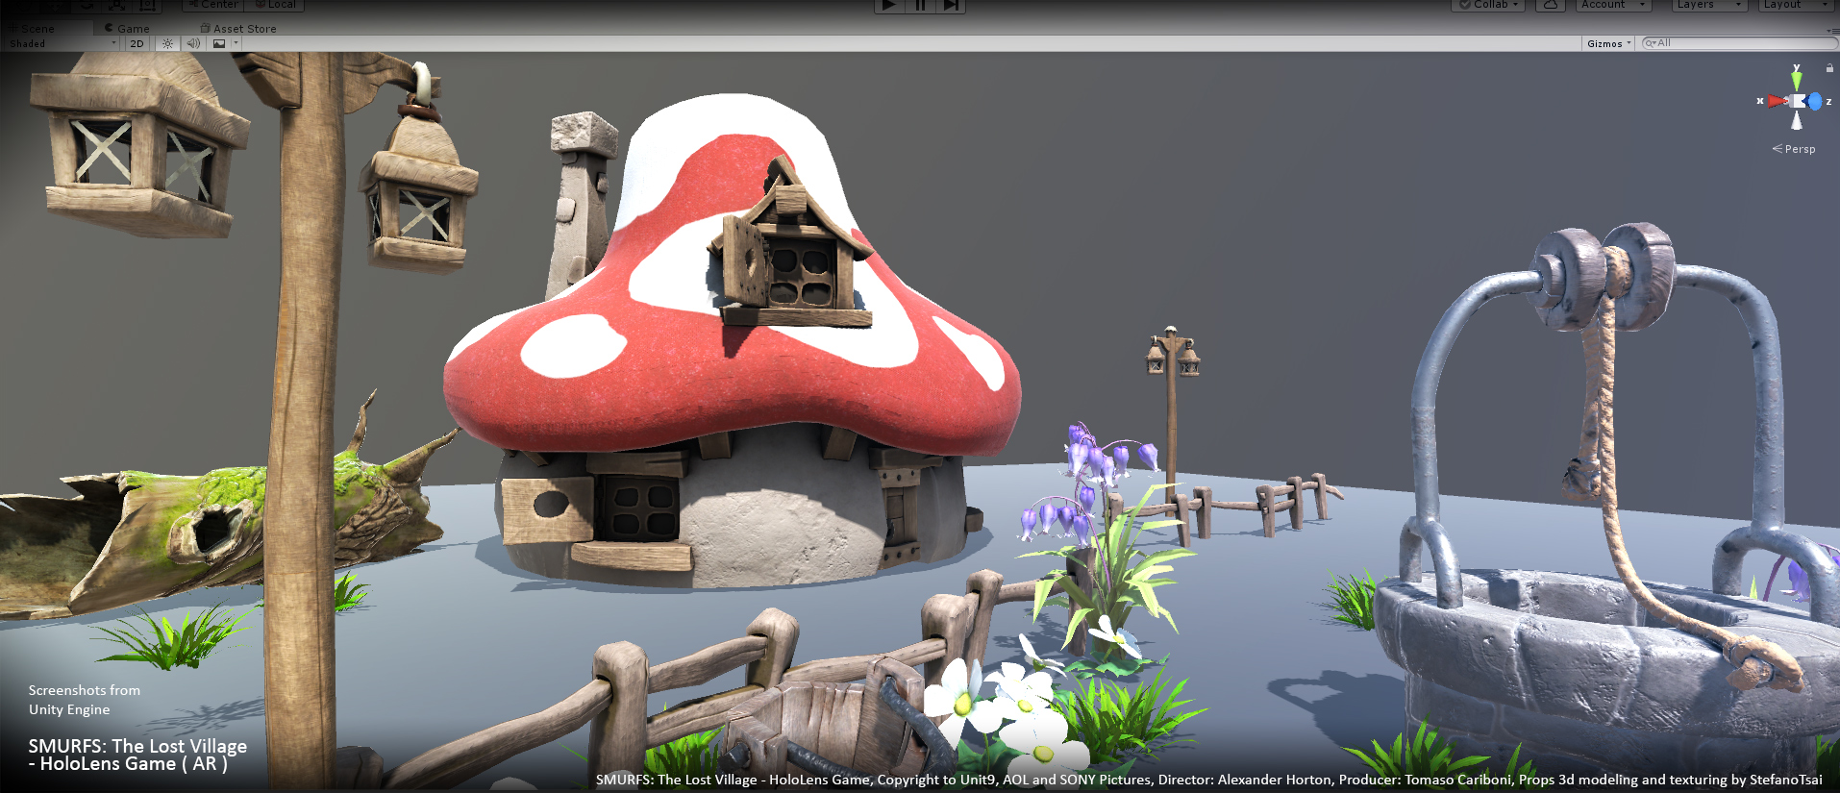This screenshot has width=1840, height=793.
Task: Click the cloud services icon
Action: pyautogui.click(x=1550, y=5)
